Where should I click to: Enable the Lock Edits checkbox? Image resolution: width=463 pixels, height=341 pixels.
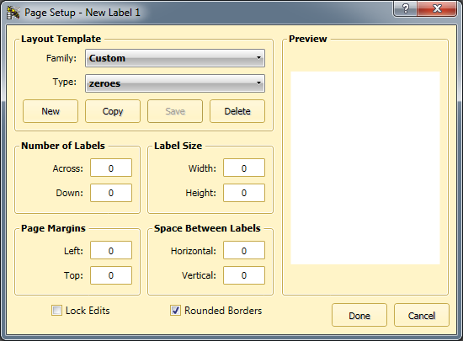(x=56, y=311)
